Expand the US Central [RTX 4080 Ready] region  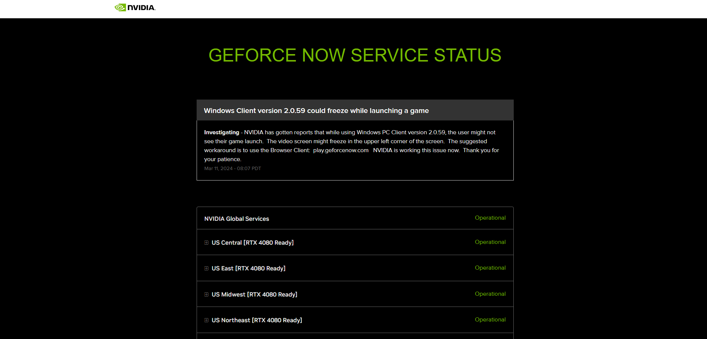click(253, 242)
